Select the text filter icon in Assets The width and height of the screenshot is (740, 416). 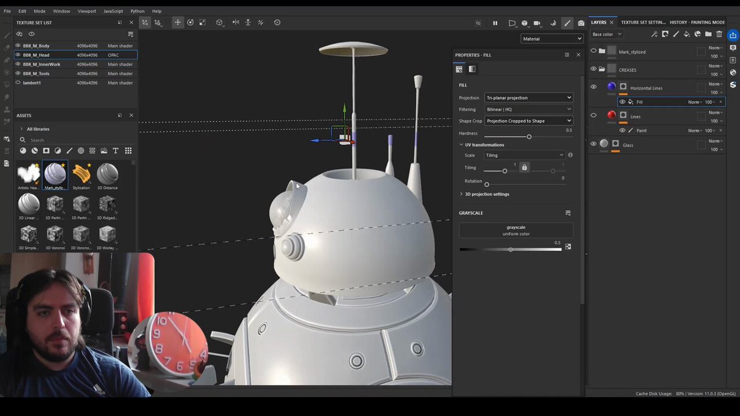(117, 150)
